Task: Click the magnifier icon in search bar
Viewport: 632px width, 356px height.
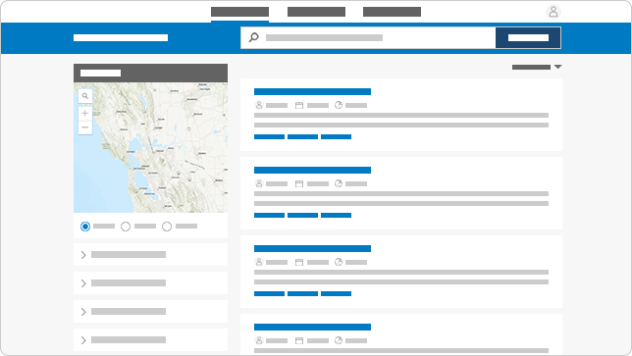Action: (253, 37)
